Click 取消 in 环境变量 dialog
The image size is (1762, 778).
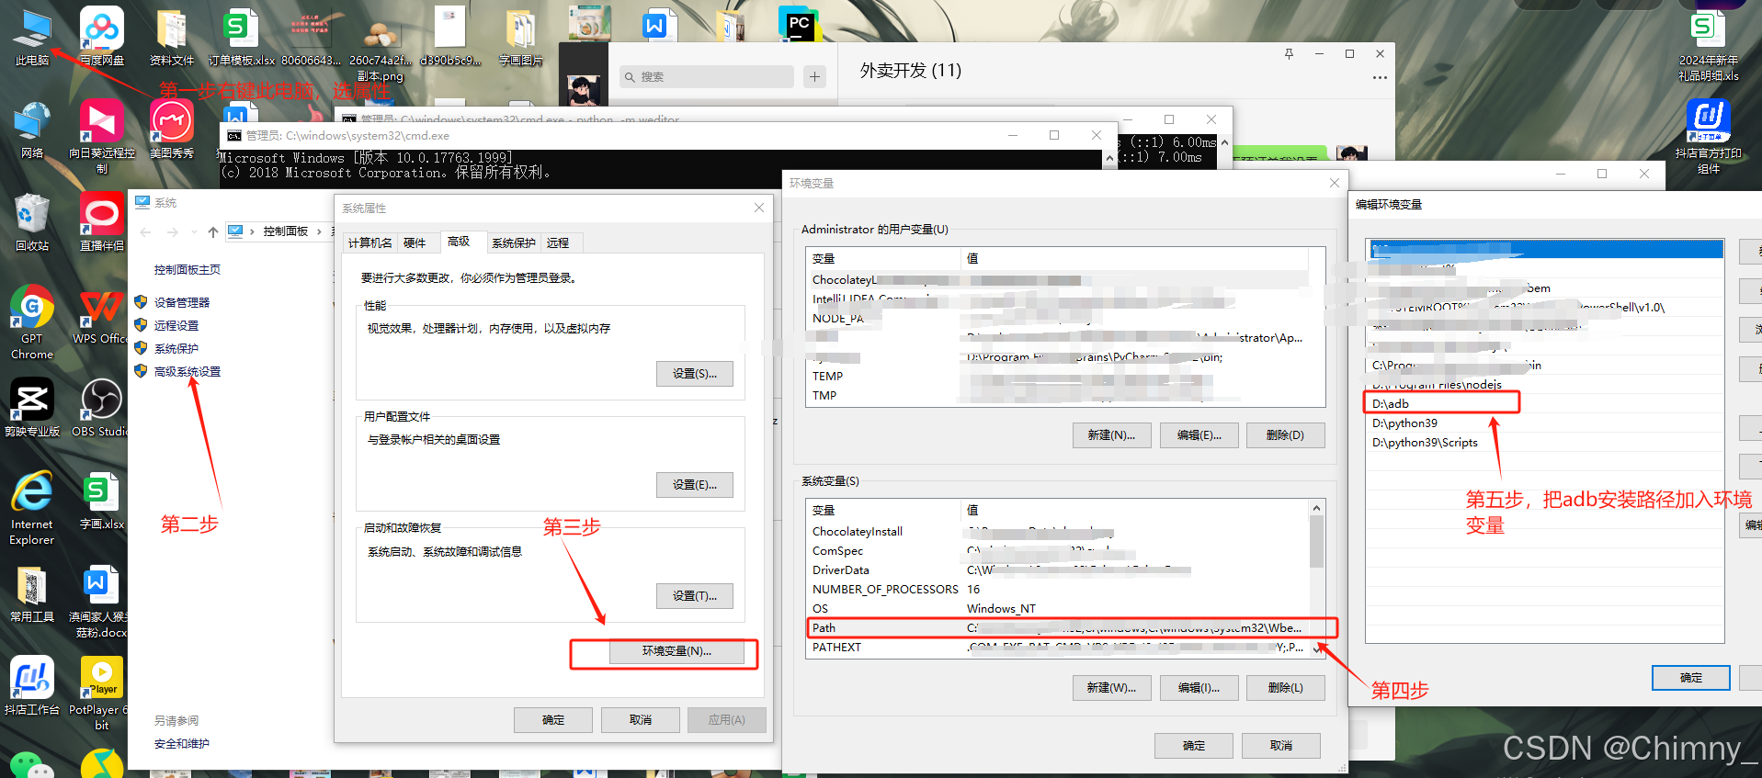point(1281,746)
